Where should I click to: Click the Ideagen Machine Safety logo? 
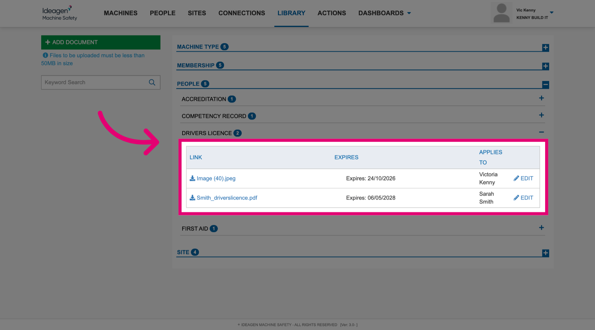point(59,13)
